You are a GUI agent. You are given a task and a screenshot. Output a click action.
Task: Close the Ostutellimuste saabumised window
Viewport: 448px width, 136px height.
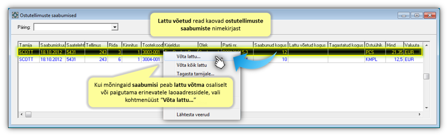429,15
